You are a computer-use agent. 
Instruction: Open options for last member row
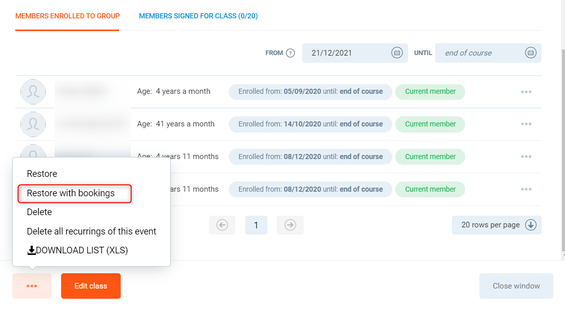pos(526,189)
